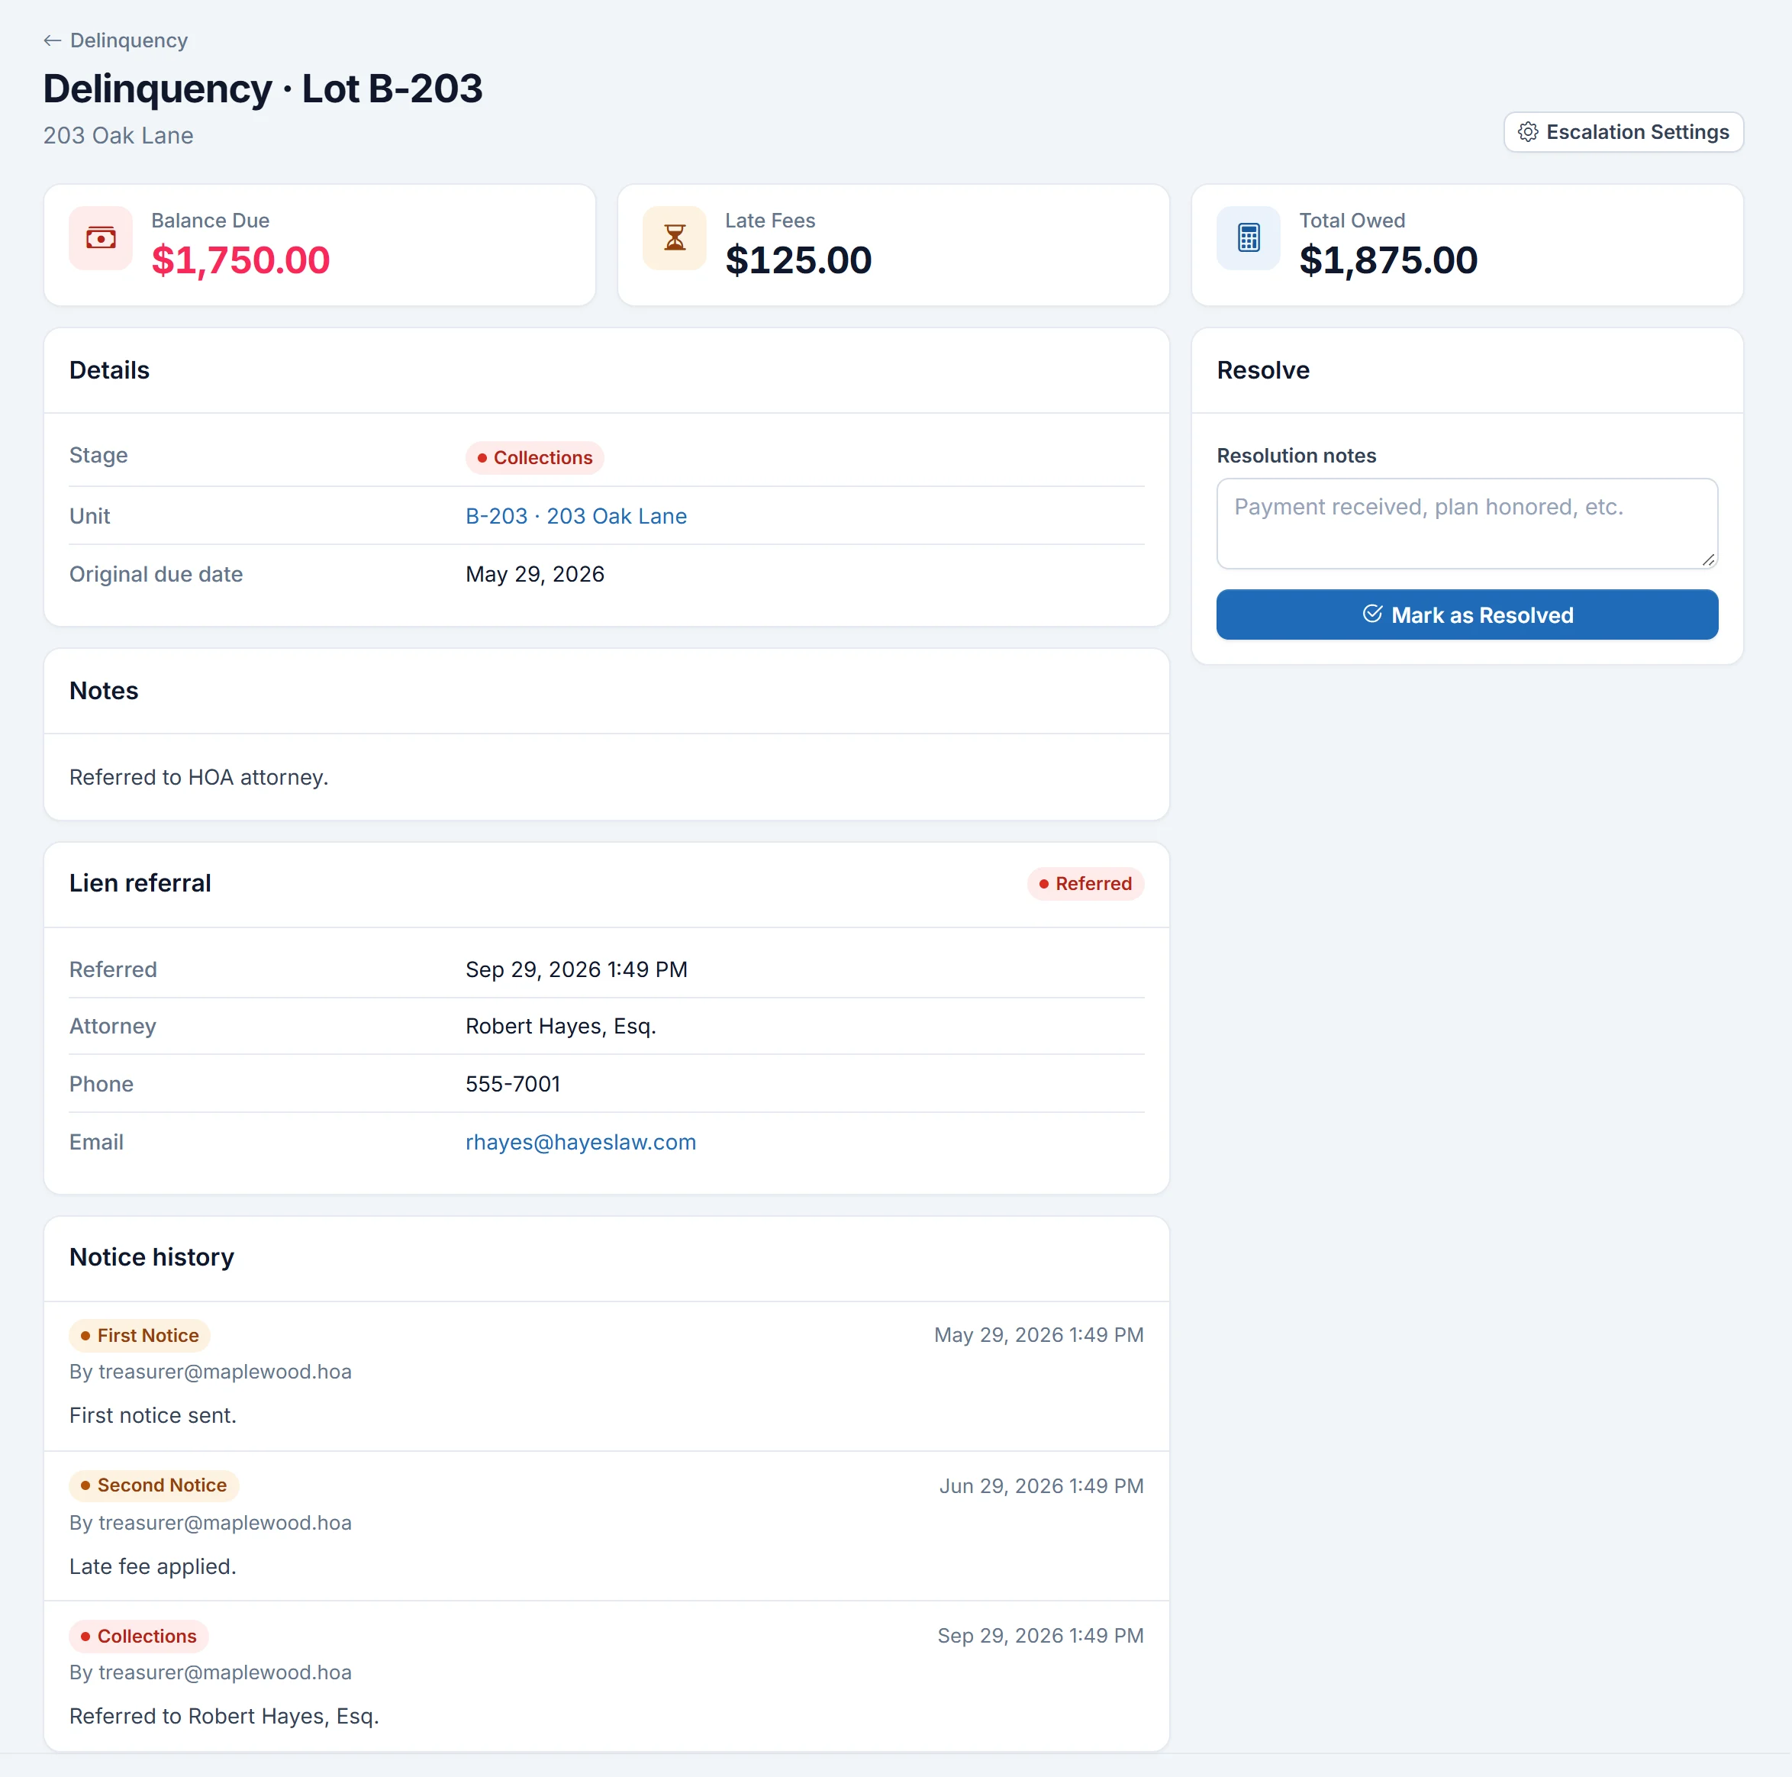Image resolution: width=1792 pixels, height=1777 pixels.
Task: Click the Referred to Robert Hayes, Esq. entry
Action: pos(224,1716)
